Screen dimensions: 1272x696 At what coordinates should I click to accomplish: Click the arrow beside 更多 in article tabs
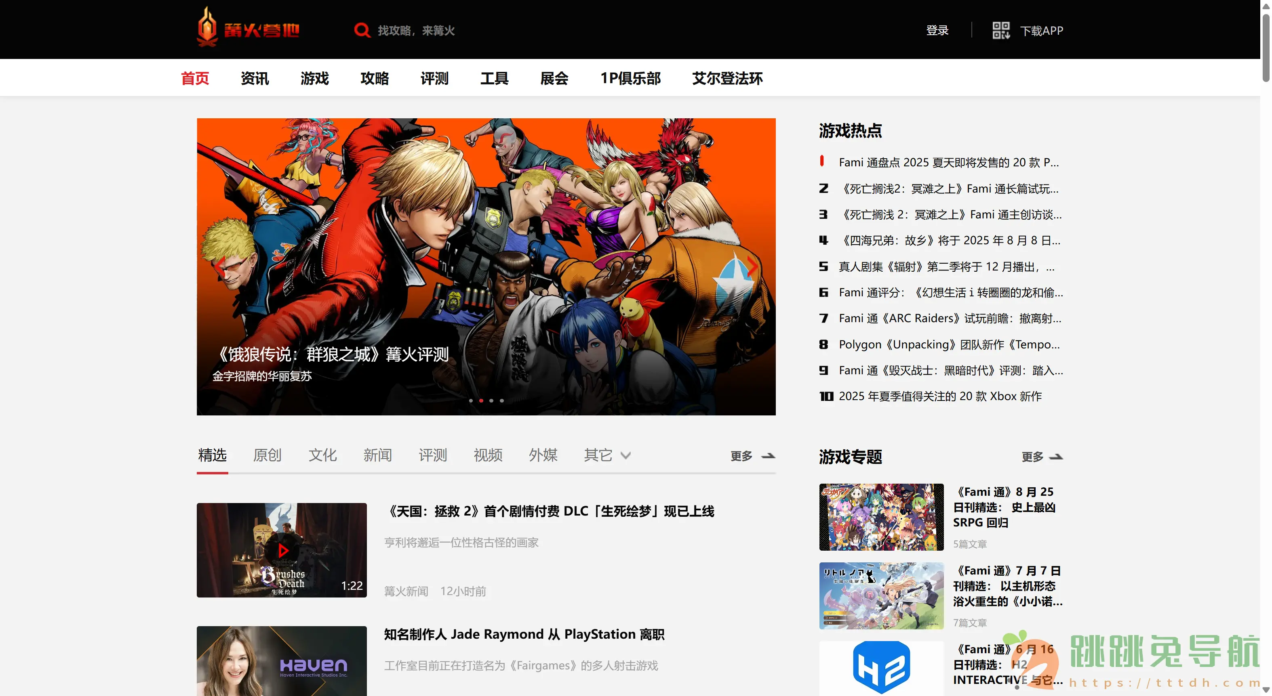pos(768,456)
